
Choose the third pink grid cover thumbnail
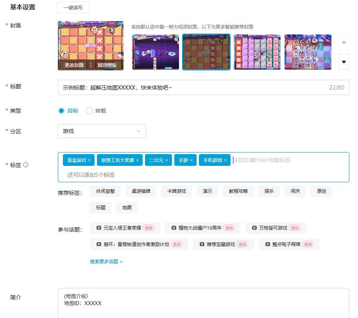[x=257, y=52]
